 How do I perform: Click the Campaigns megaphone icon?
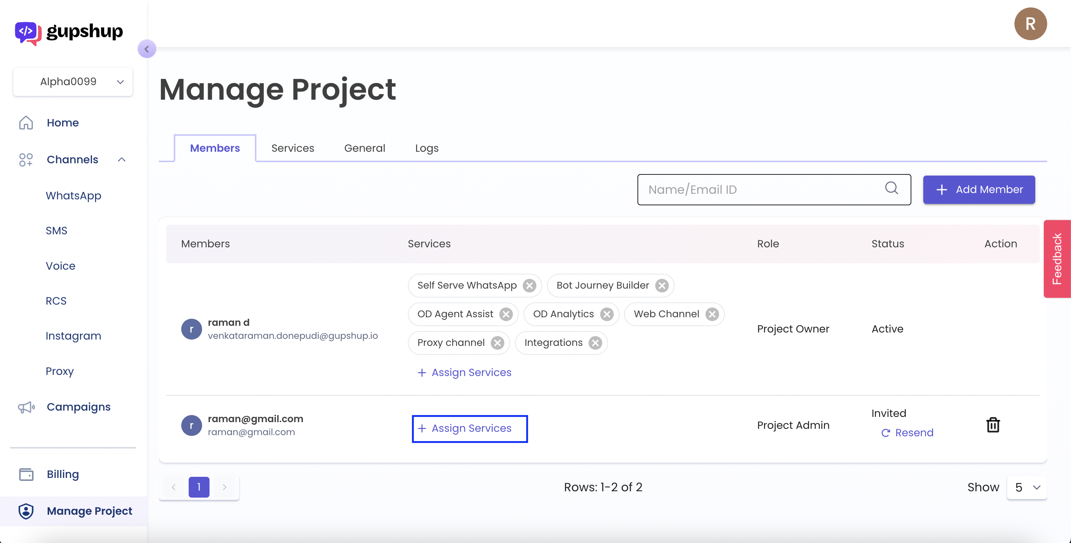pyautogui.click(x=26, y=407)
